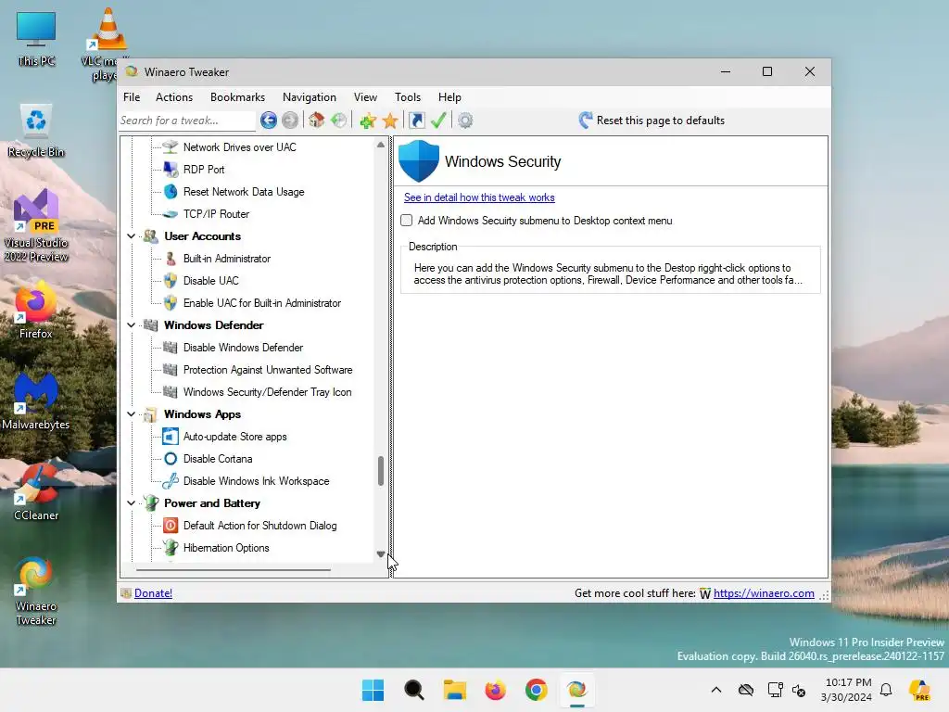Collapse the Windows Apps tree group
The image size is (949, 712).
click(131, 414)
